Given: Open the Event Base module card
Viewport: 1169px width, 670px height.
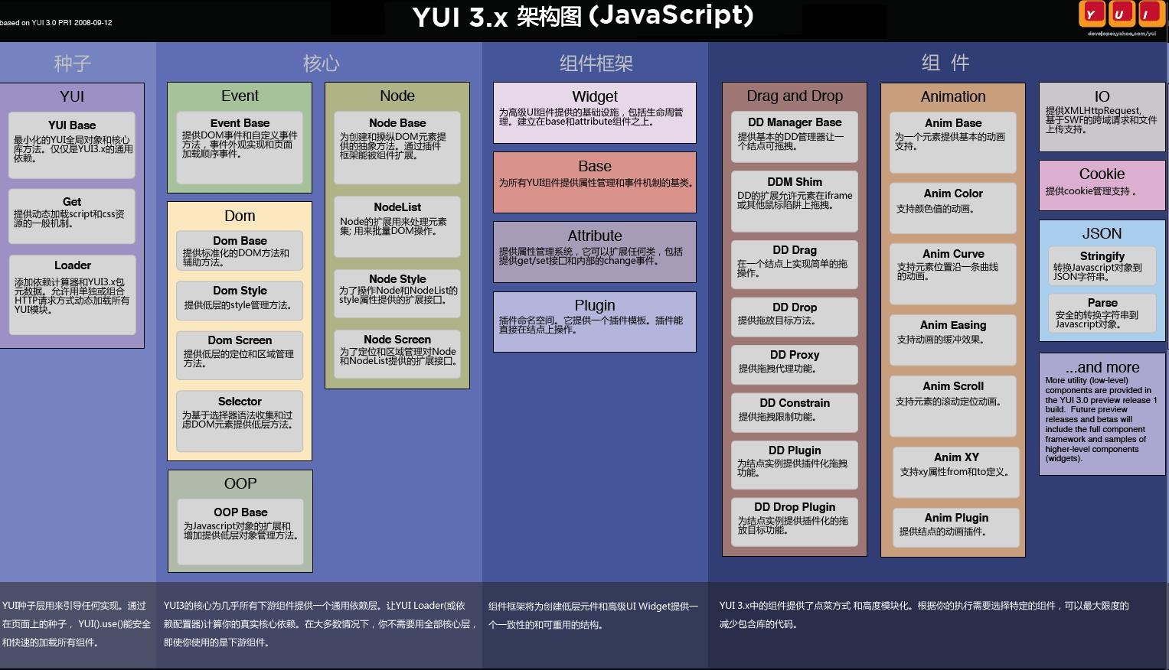Looking at the screenshot, I should pos(240,147).
